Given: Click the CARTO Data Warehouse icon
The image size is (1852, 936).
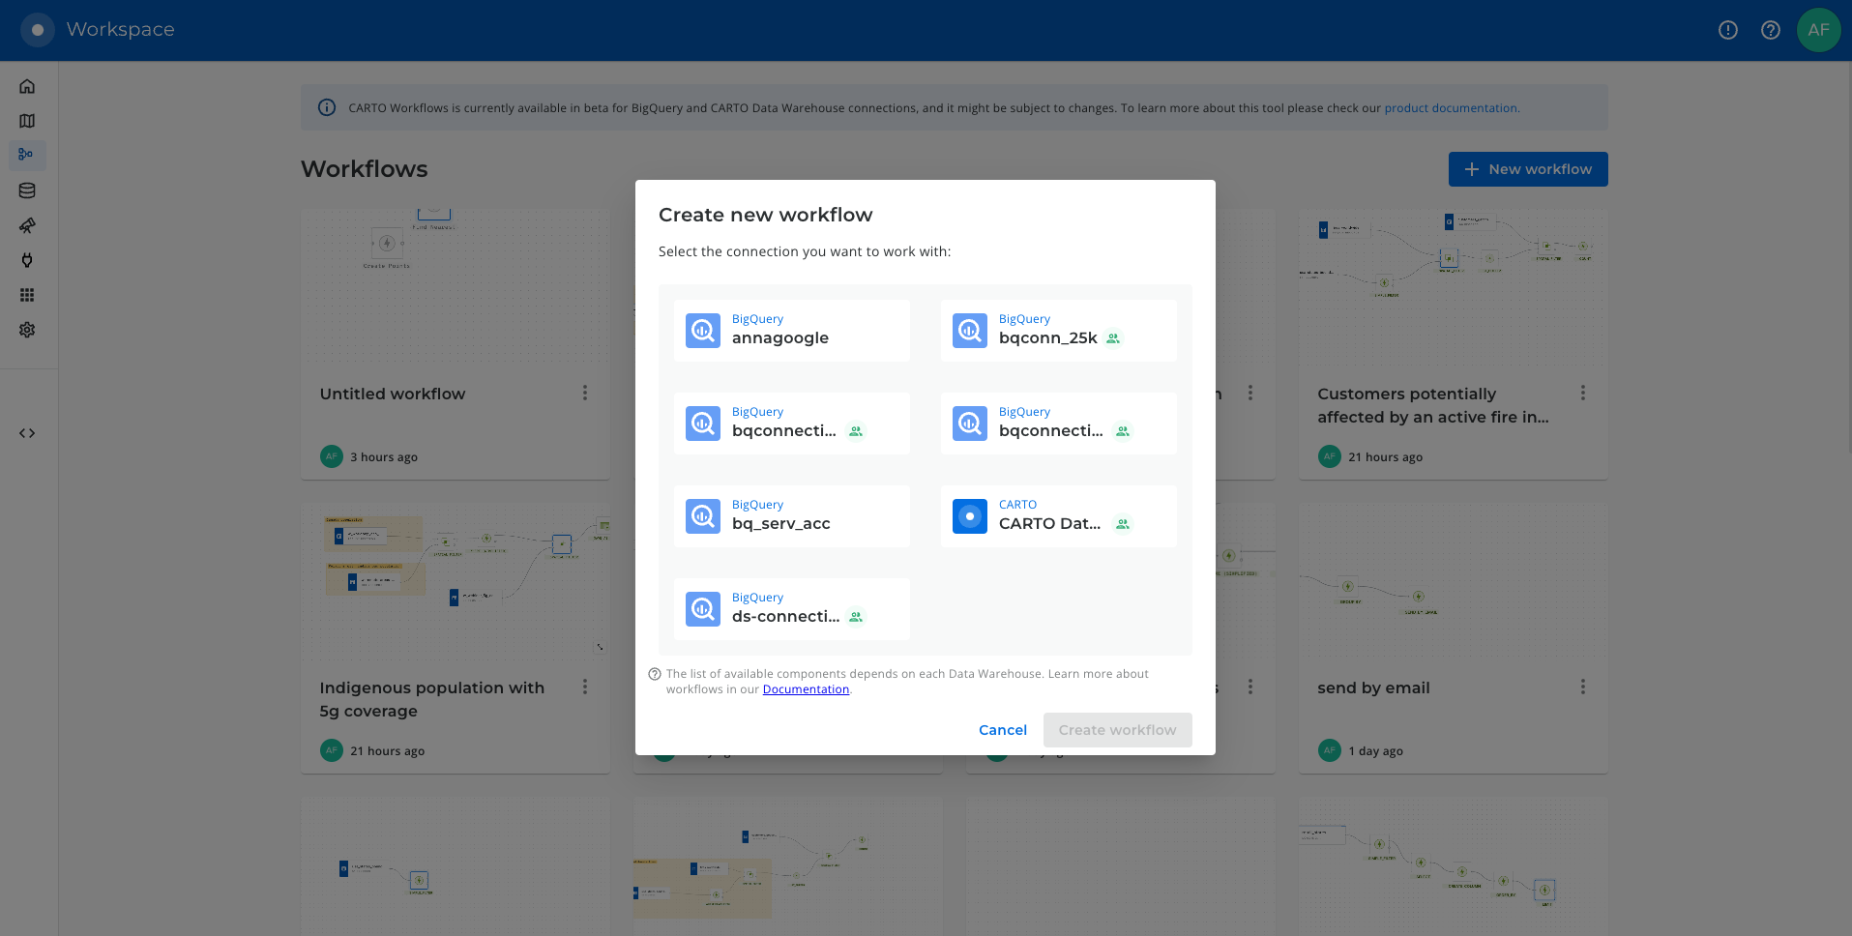Looking at the screenshot, I should pos(970,516).
